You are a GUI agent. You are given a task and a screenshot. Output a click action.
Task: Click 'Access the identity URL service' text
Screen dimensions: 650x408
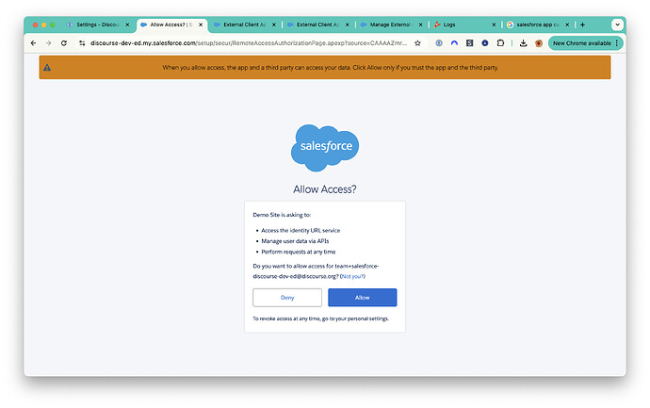[301, 230]
